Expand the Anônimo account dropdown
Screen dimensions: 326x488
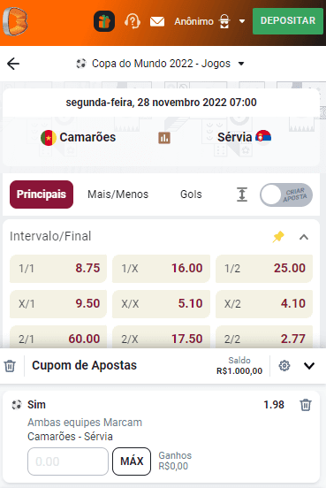242,21
